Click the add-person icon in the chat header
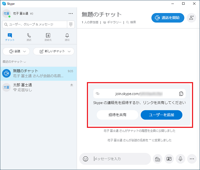Image resolution: width=200 pixels, height=170 pixels. point(191,18)
